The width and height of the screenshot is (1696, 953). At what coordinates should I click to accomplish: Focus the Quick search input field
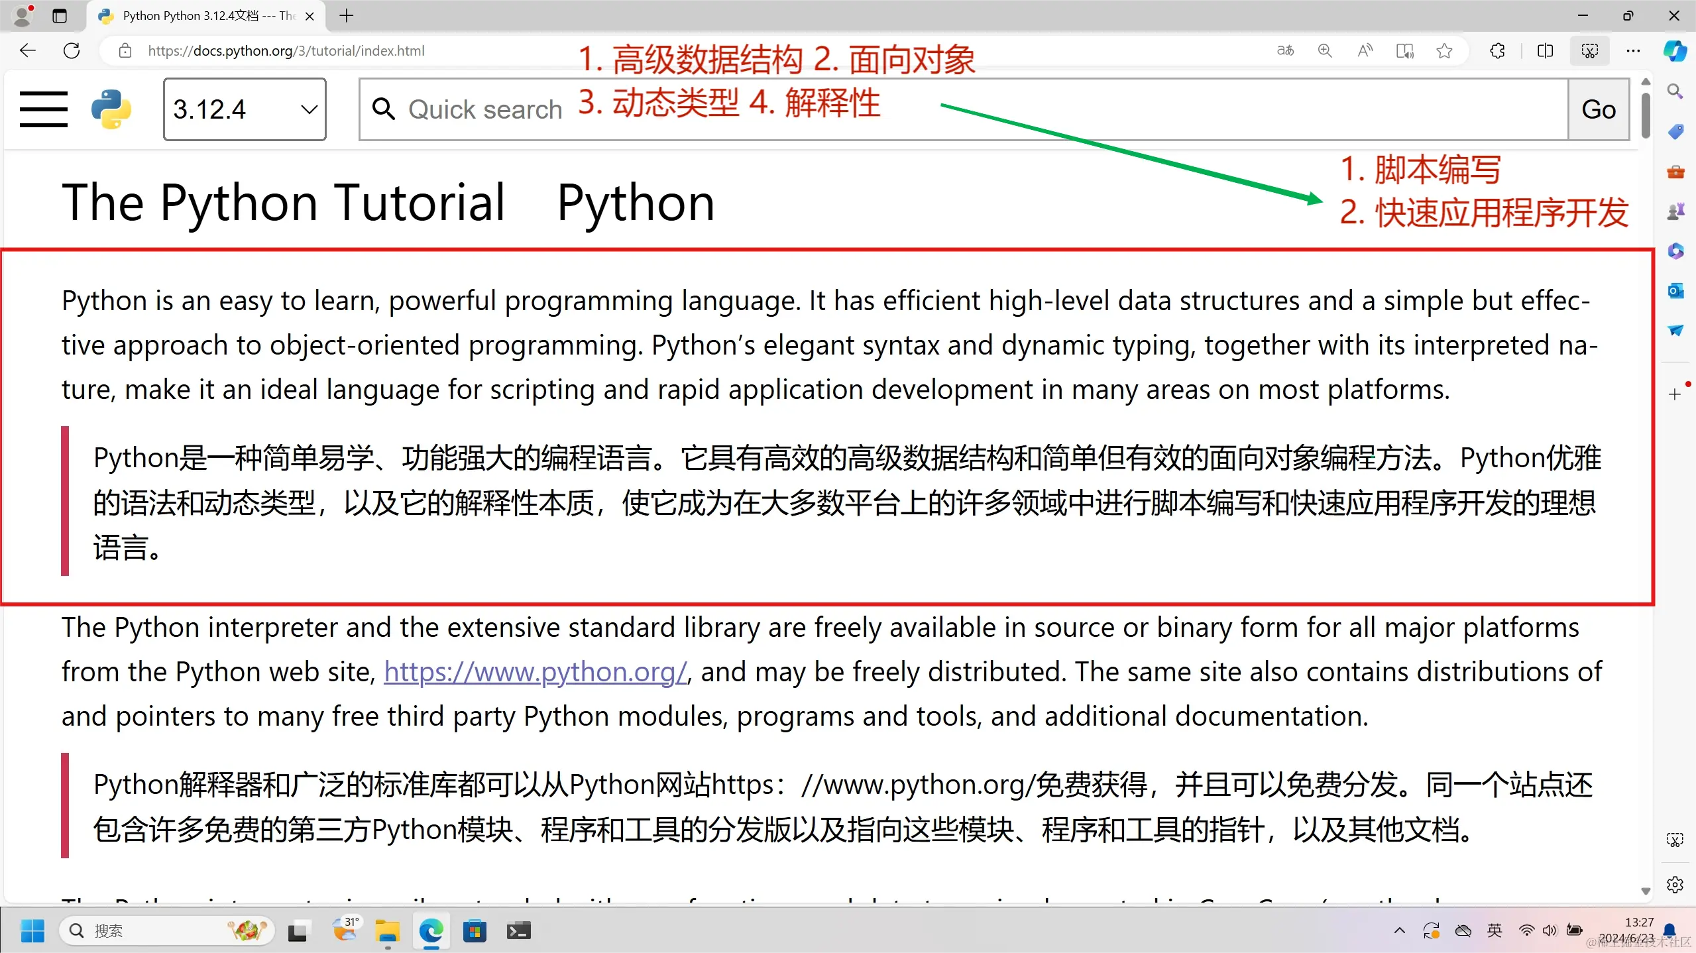click(961, 109)
